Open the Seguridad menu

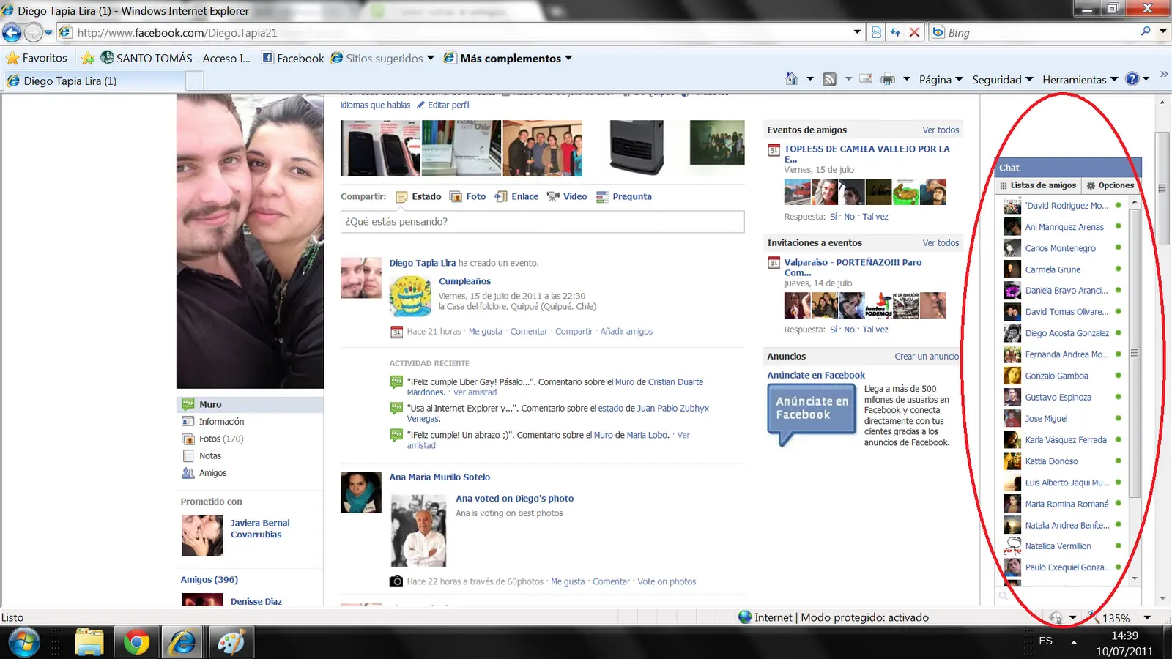(1002, 79)
